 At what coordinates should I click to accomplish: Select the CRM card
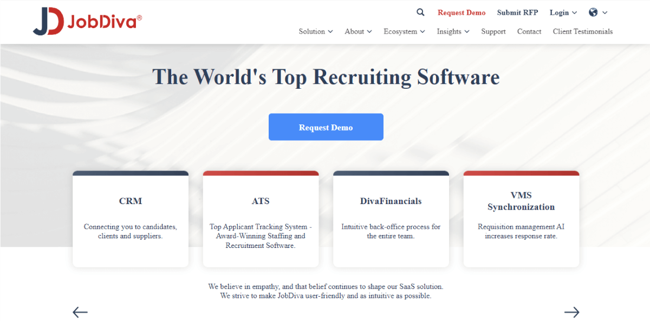point(131,219)
